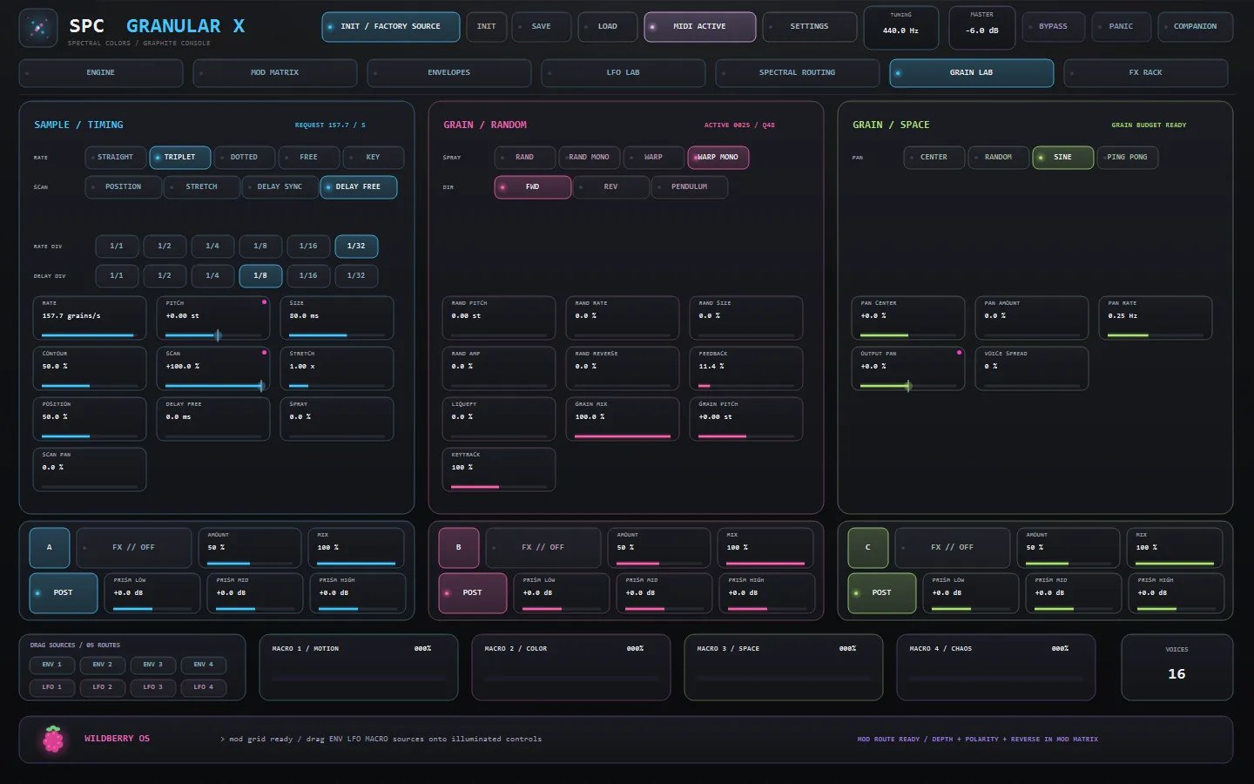Choose 1/1 in the Rate Div row
This screenshot has width=1254, height=784.
pyautogui.click(x=117, y=247)
